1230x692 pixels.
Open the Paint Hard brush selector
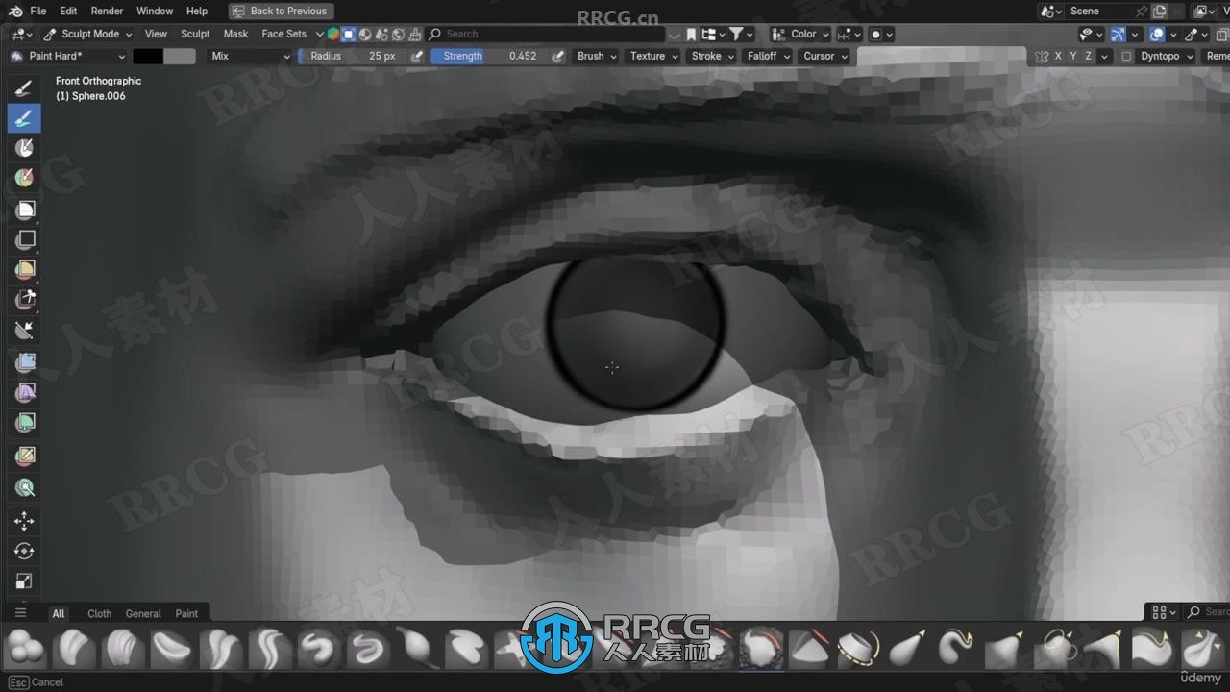(67, 56)
